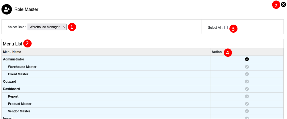Tick the Select All checkbox
Screen dimensions: 287x119
(226, 28)
